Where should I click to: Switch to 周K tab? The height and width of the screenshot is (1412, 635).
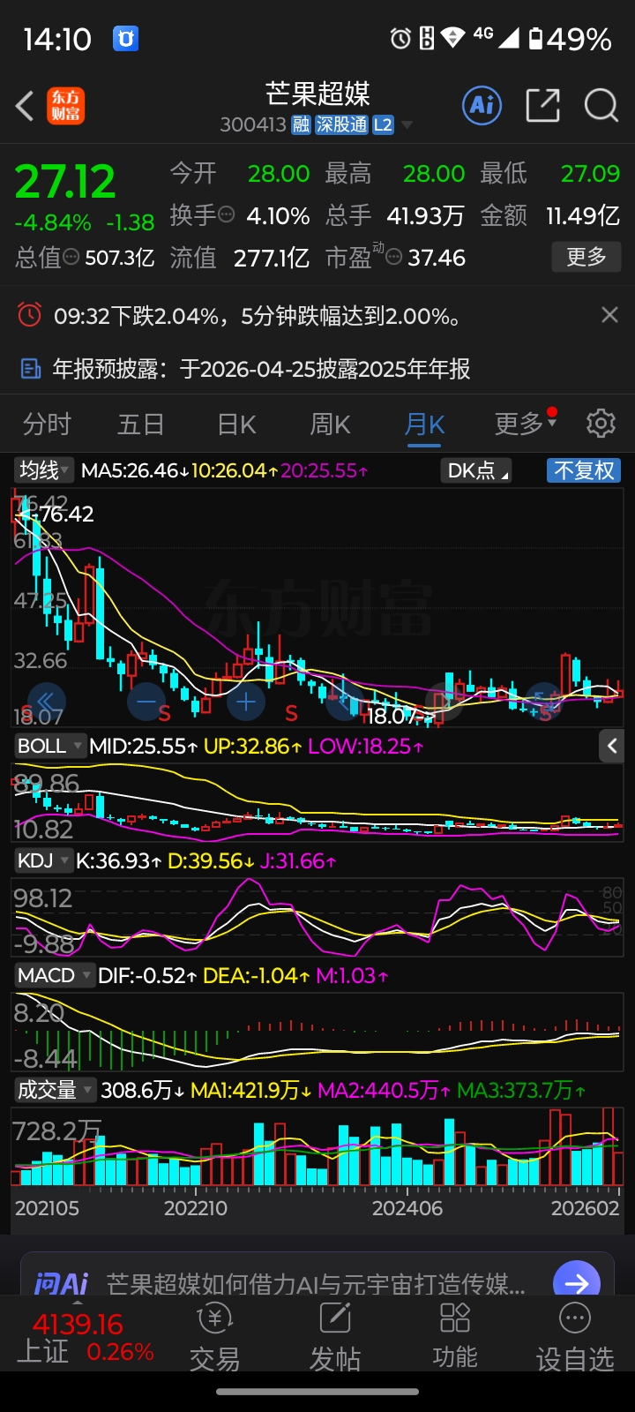[330, 424]
